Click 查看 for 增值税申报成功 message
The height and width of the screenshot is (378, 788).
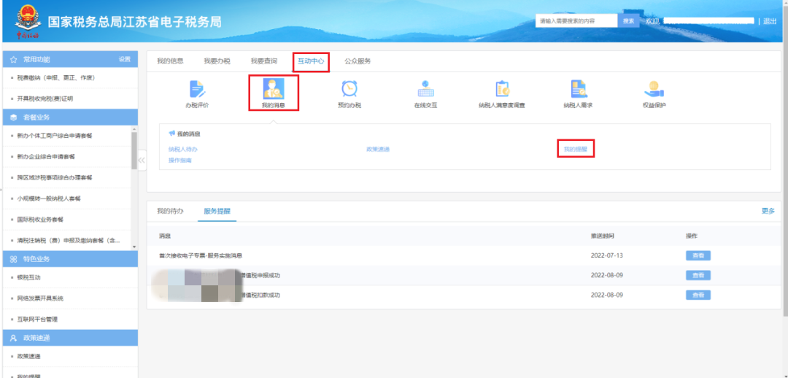click(x=698, y=275)
